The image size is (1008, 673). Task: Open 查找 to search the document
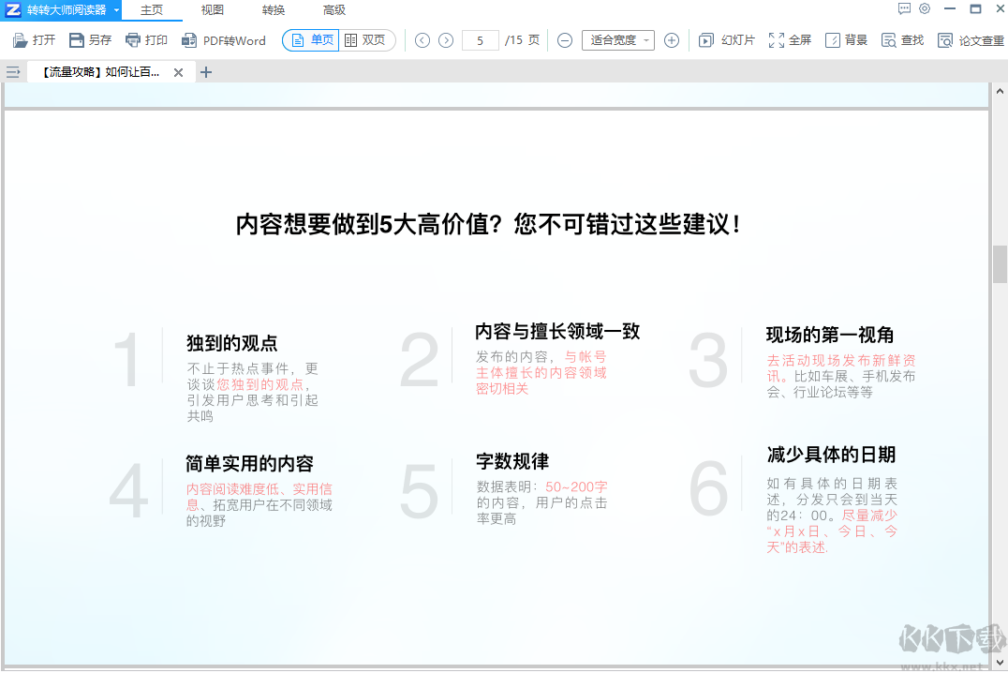901,40
